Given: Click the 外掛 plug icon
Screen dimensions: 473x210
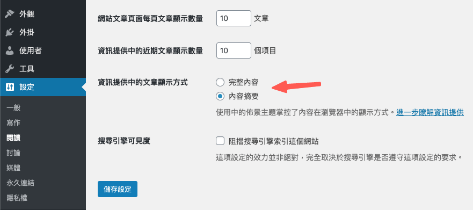Looking at the screenshot, I should (x=10, y=32).
